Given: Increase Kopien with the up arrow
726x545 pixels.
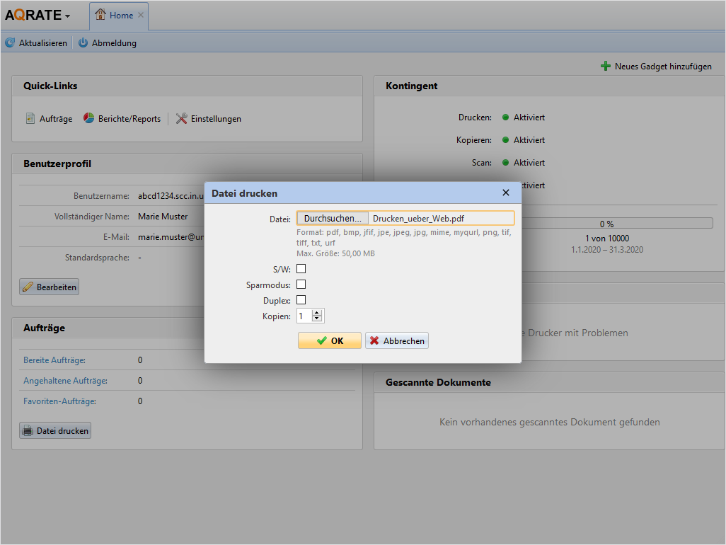Looking at the screenshot, I should pos(317,313).
